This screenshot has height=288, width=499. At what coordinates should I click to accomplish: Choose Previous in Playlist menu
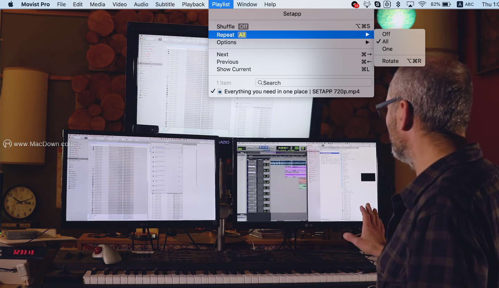pyautogui.click(x=291, y=62)
